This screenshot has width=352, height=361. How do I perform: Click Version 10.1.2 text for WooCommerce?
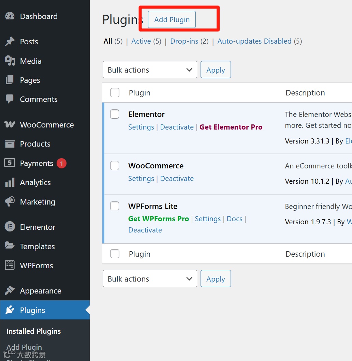click(x=307, y=181)
